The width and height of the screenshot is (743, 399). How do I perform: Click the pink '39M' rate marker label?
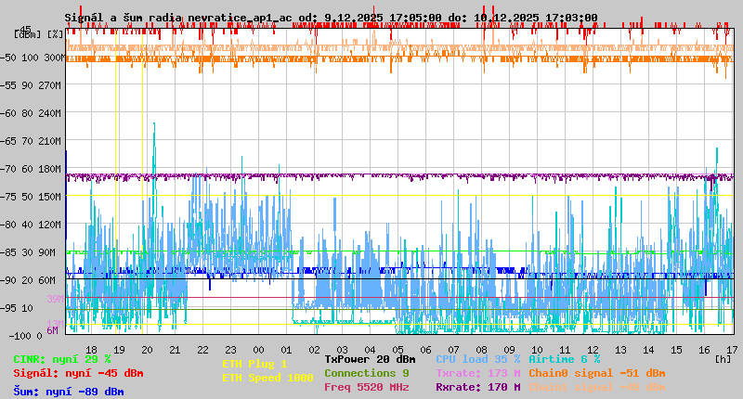(55, 299)
